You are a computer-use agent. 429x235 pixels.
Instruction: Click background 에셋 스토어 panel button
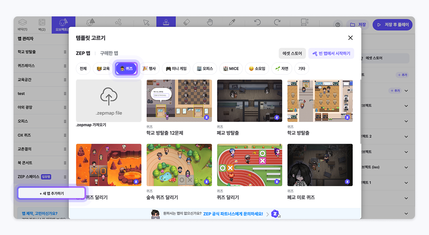385,58
